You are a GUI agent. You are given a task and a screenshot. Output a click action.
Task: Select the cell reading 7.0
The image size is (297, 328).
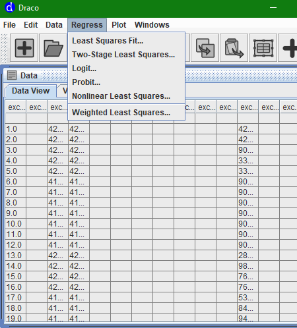point(15,192)
